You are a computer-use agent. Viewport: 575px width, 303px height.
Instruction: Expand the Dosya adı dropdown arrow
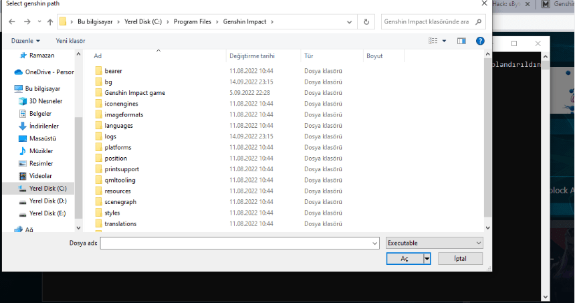pyautogui.click(x=375, y=243)
